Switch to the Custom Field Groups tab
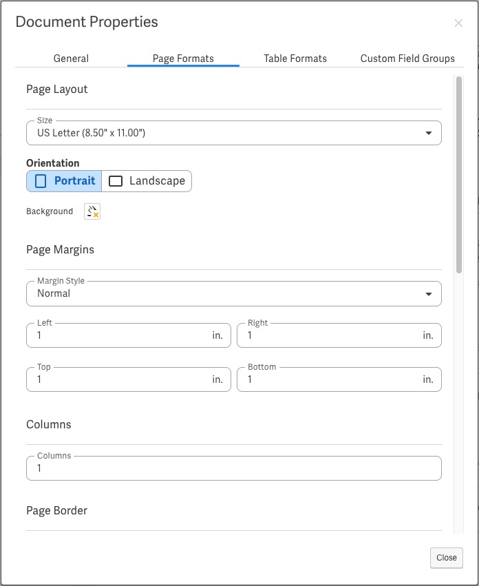The height and width of the screenshot is (586, 479). coord(407,59)
